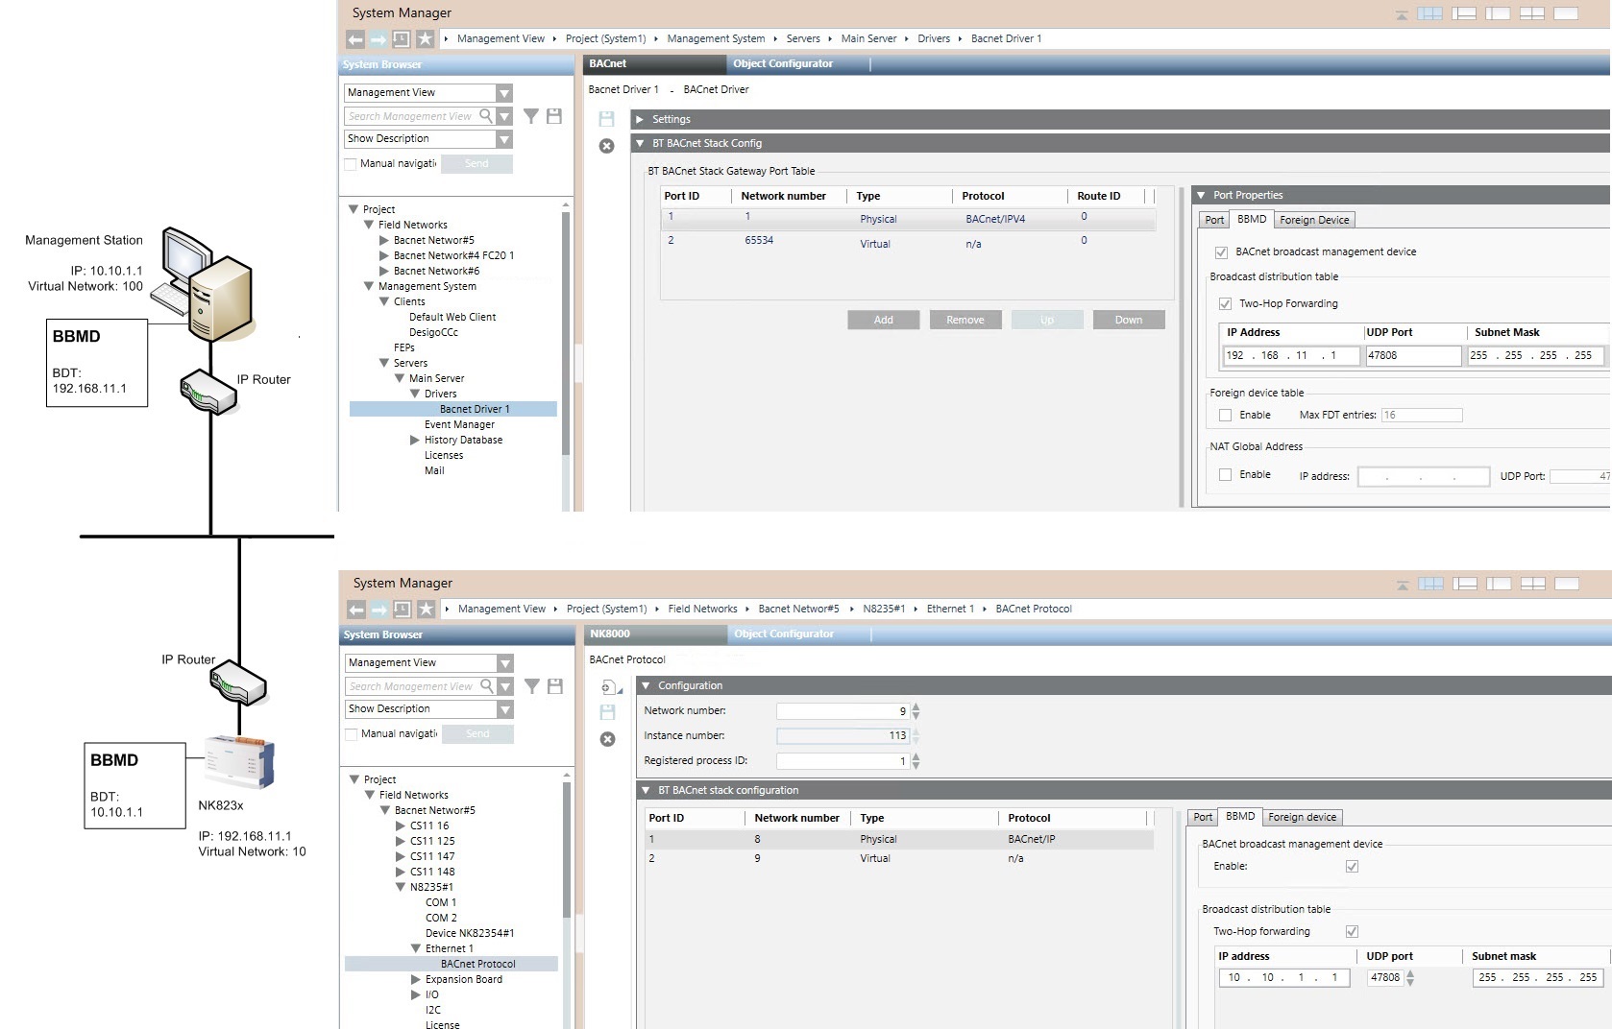This screenshot has width=1612, height=1029.
Task: Save changes with the floppy disk icon
Action: 607,119
